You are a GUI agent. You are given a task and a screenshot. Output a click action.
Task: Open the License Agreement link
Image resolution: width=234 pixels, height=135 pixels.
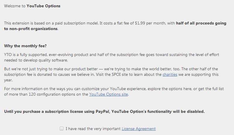click(139, 129)
